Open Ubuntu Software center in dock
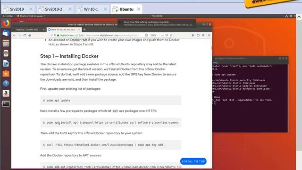 click(6, 74)
